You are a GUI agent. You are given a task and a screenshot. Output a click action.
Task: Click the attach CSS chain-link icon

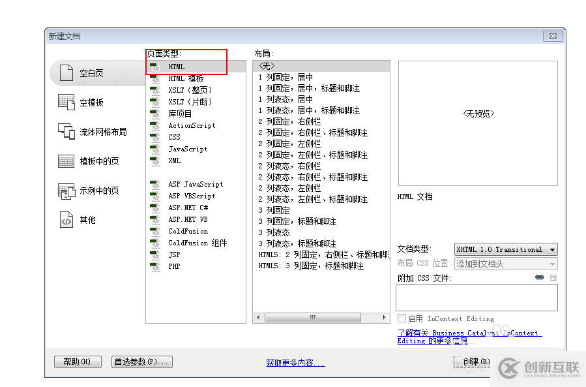click(539, 277)
